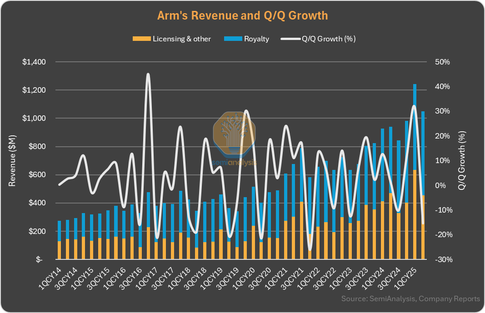Click the 1QCY19 x-axis label
The width and height of the screenshot is (485, 313).
pyautogui.click(x=212, y=279)
